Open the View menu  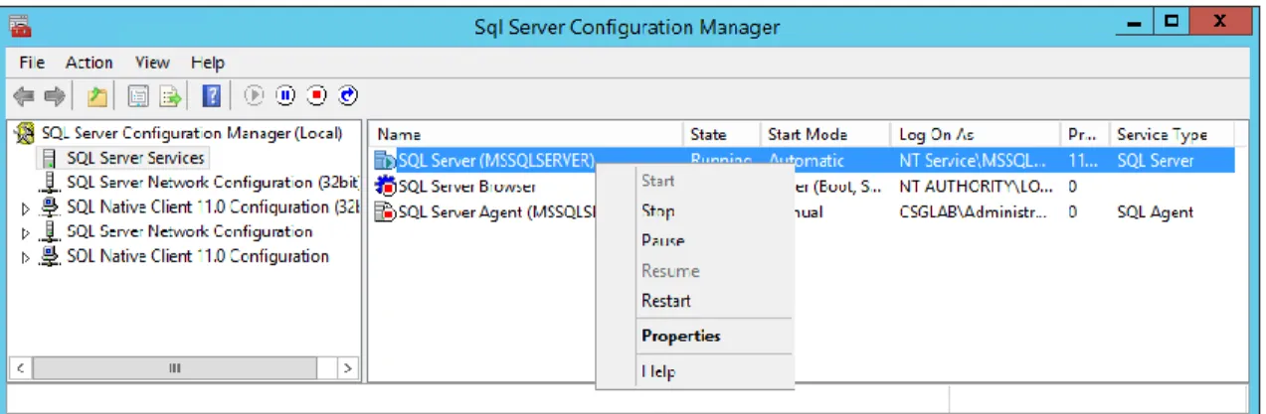click(x=152, y=63)
